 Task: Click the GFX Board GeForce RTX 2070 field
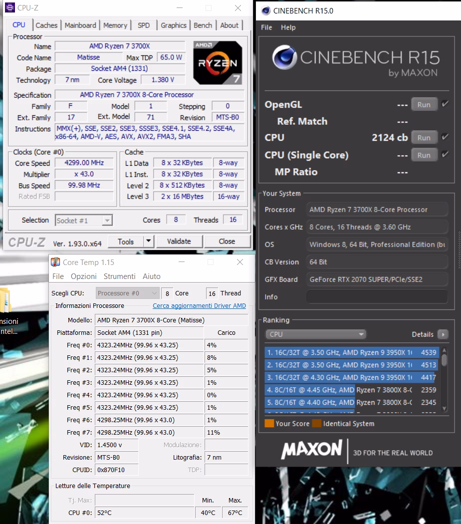point(377,279)
